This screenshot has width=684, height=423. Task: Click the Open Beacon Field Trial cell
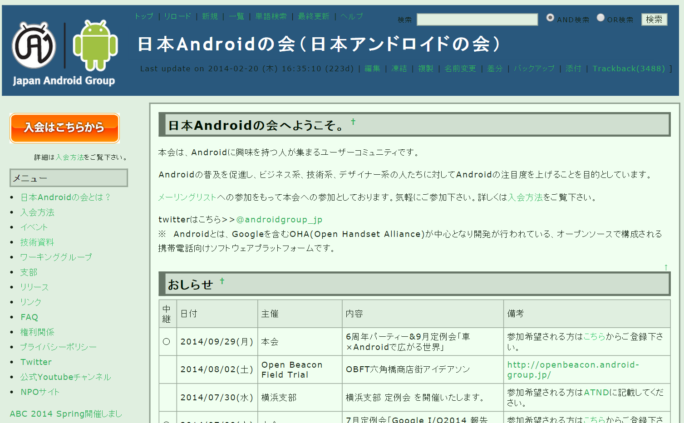click(300, 369)
